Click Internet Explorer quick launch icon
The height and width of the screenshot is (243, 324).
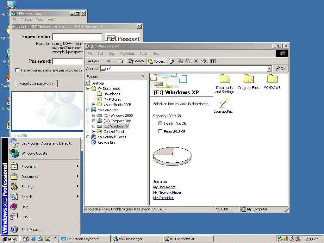point(33,239)
